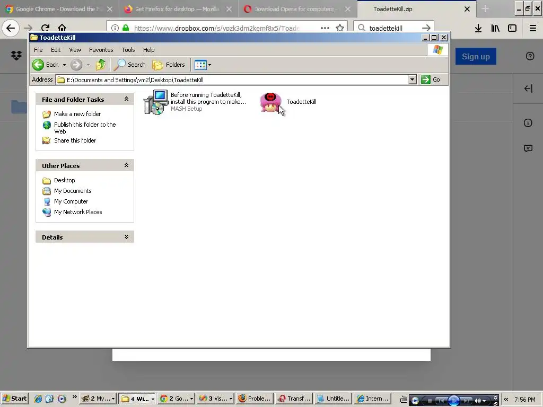Open the Transf... Opera taskbar button

click(x=294, y=399)
